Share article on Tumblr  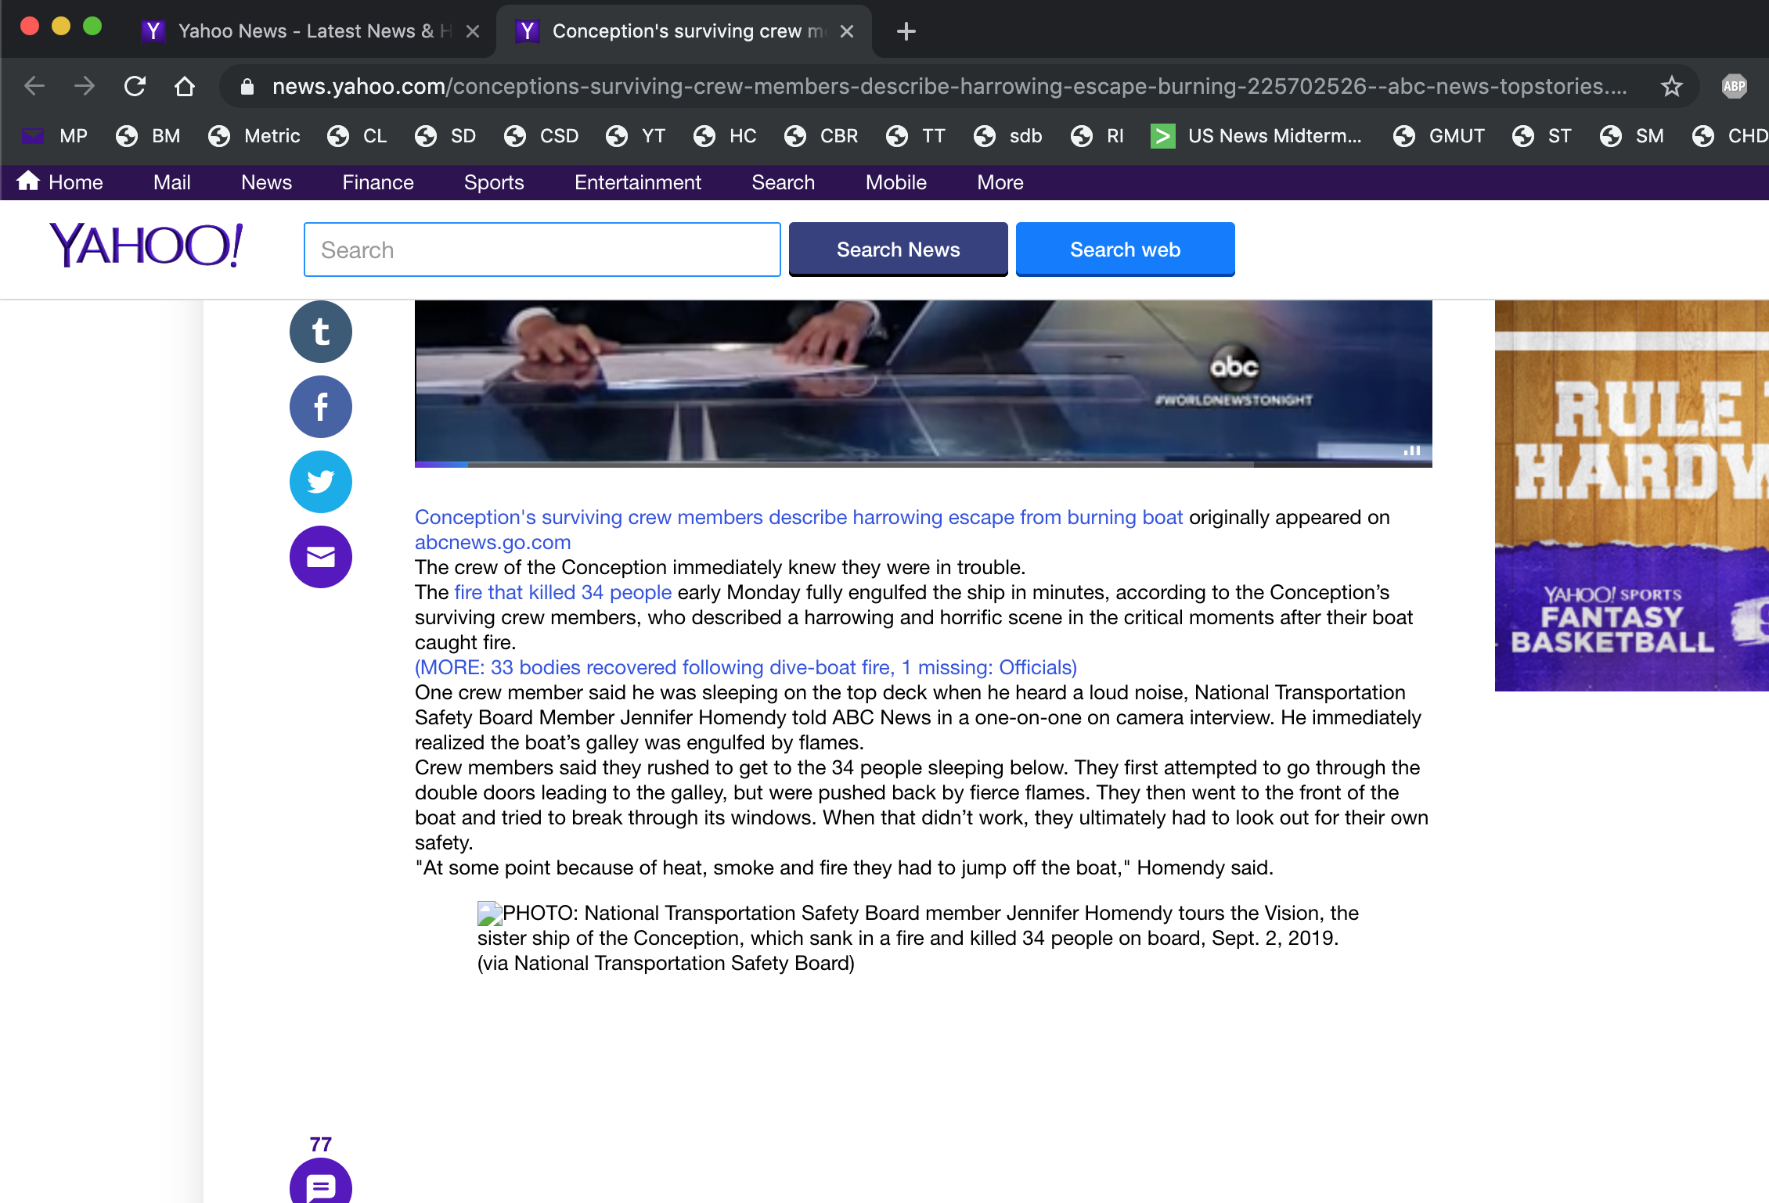[x=321, y=332]
